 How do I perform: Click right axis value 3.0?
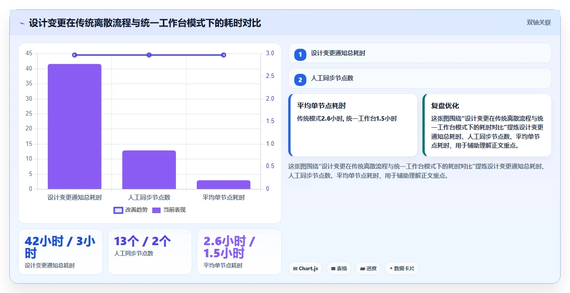point(270,53)
